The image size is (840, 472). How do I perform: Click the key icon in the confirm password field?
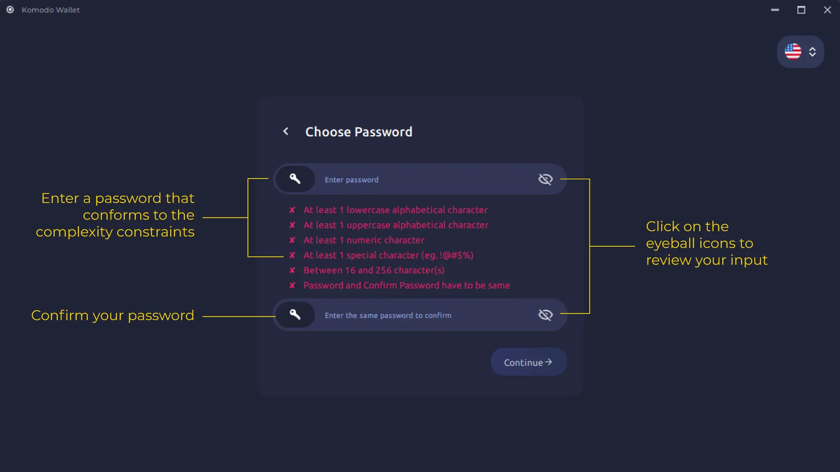coord(295,315)
